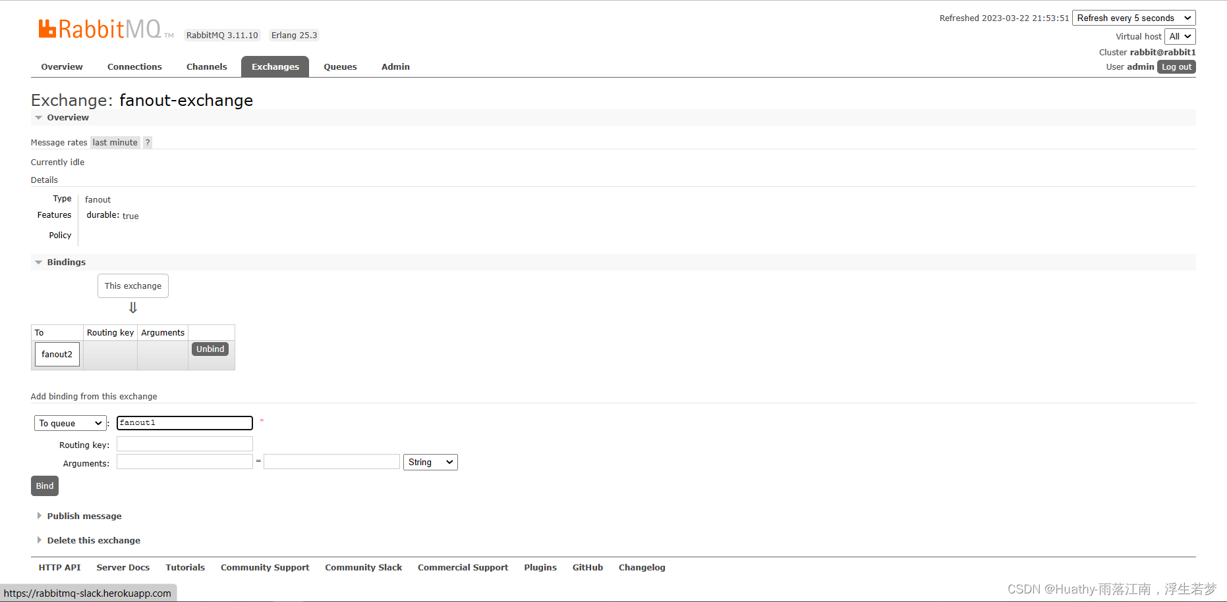Focus the queue name field containing fanout1
The width and height of the screenshot is (1227, 602).
tap(185, 423)
